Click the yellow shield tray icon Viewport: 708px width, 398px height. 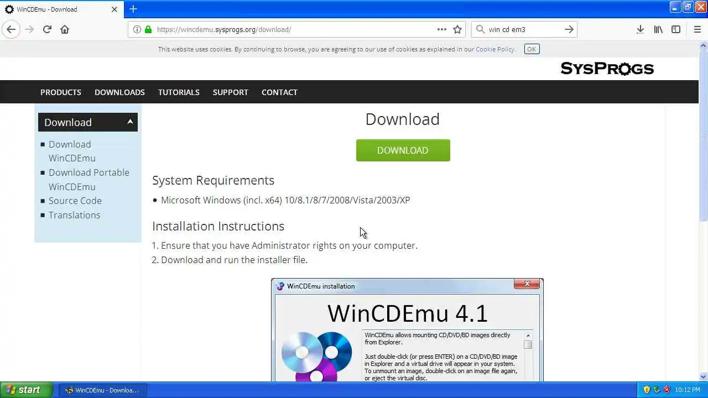tap(646, 390)
